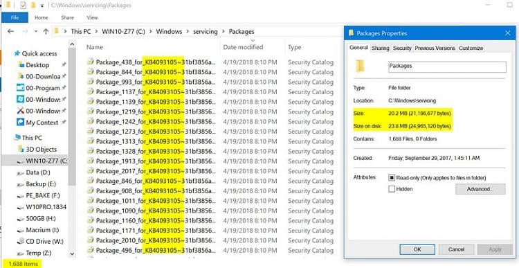Click the Packages folder name input field
This screenshot has height=268, width=519.
point(447,67)
